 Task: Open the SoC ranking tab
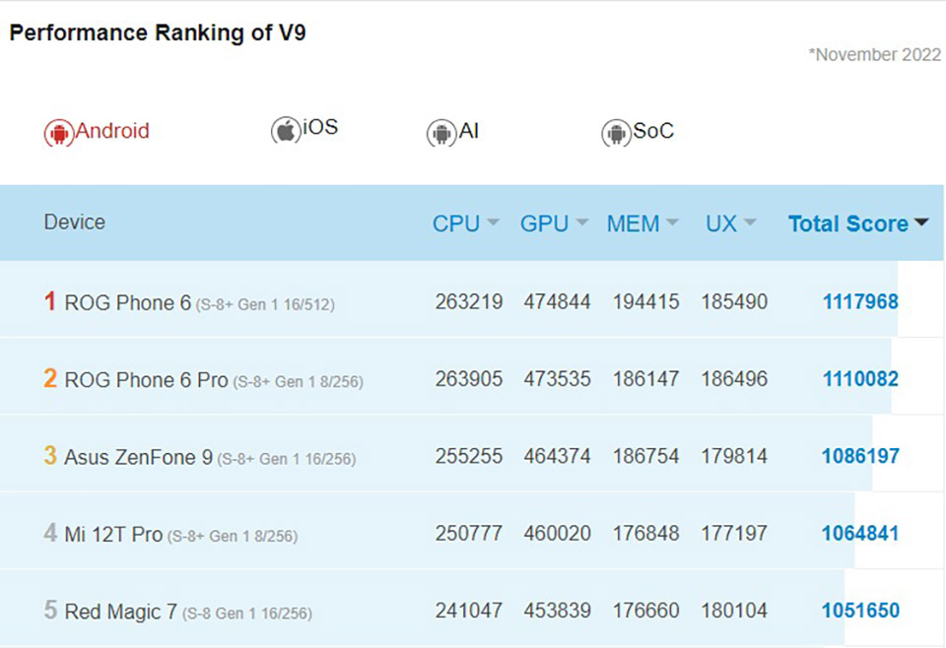tap(652, 131)
